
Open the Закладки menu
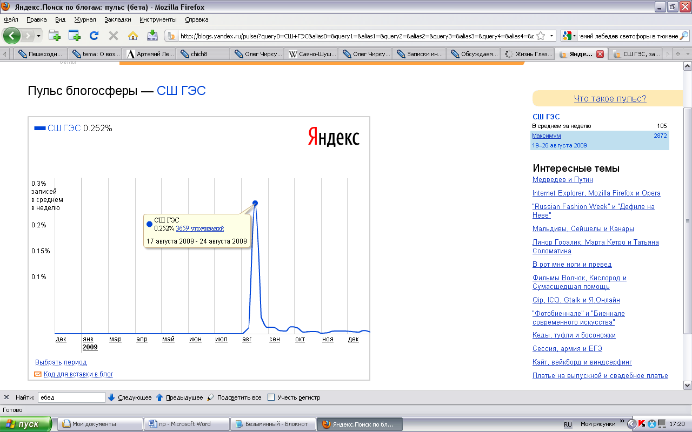[118, 19]
